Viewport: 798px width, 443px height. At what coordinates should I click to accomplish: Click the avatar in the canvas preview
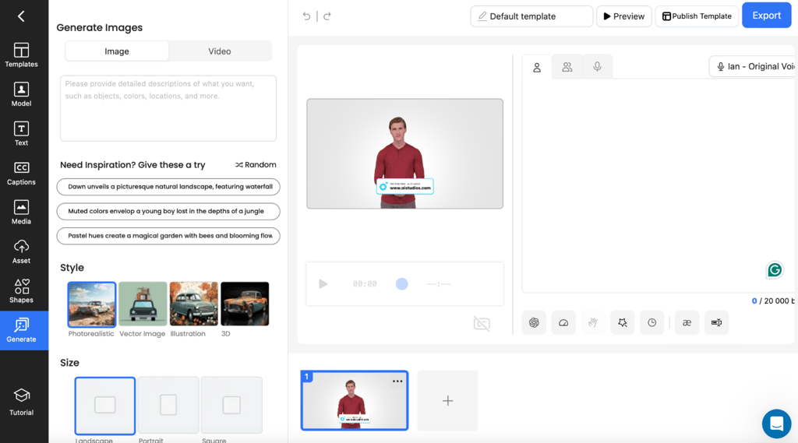(x=398, y=162)
